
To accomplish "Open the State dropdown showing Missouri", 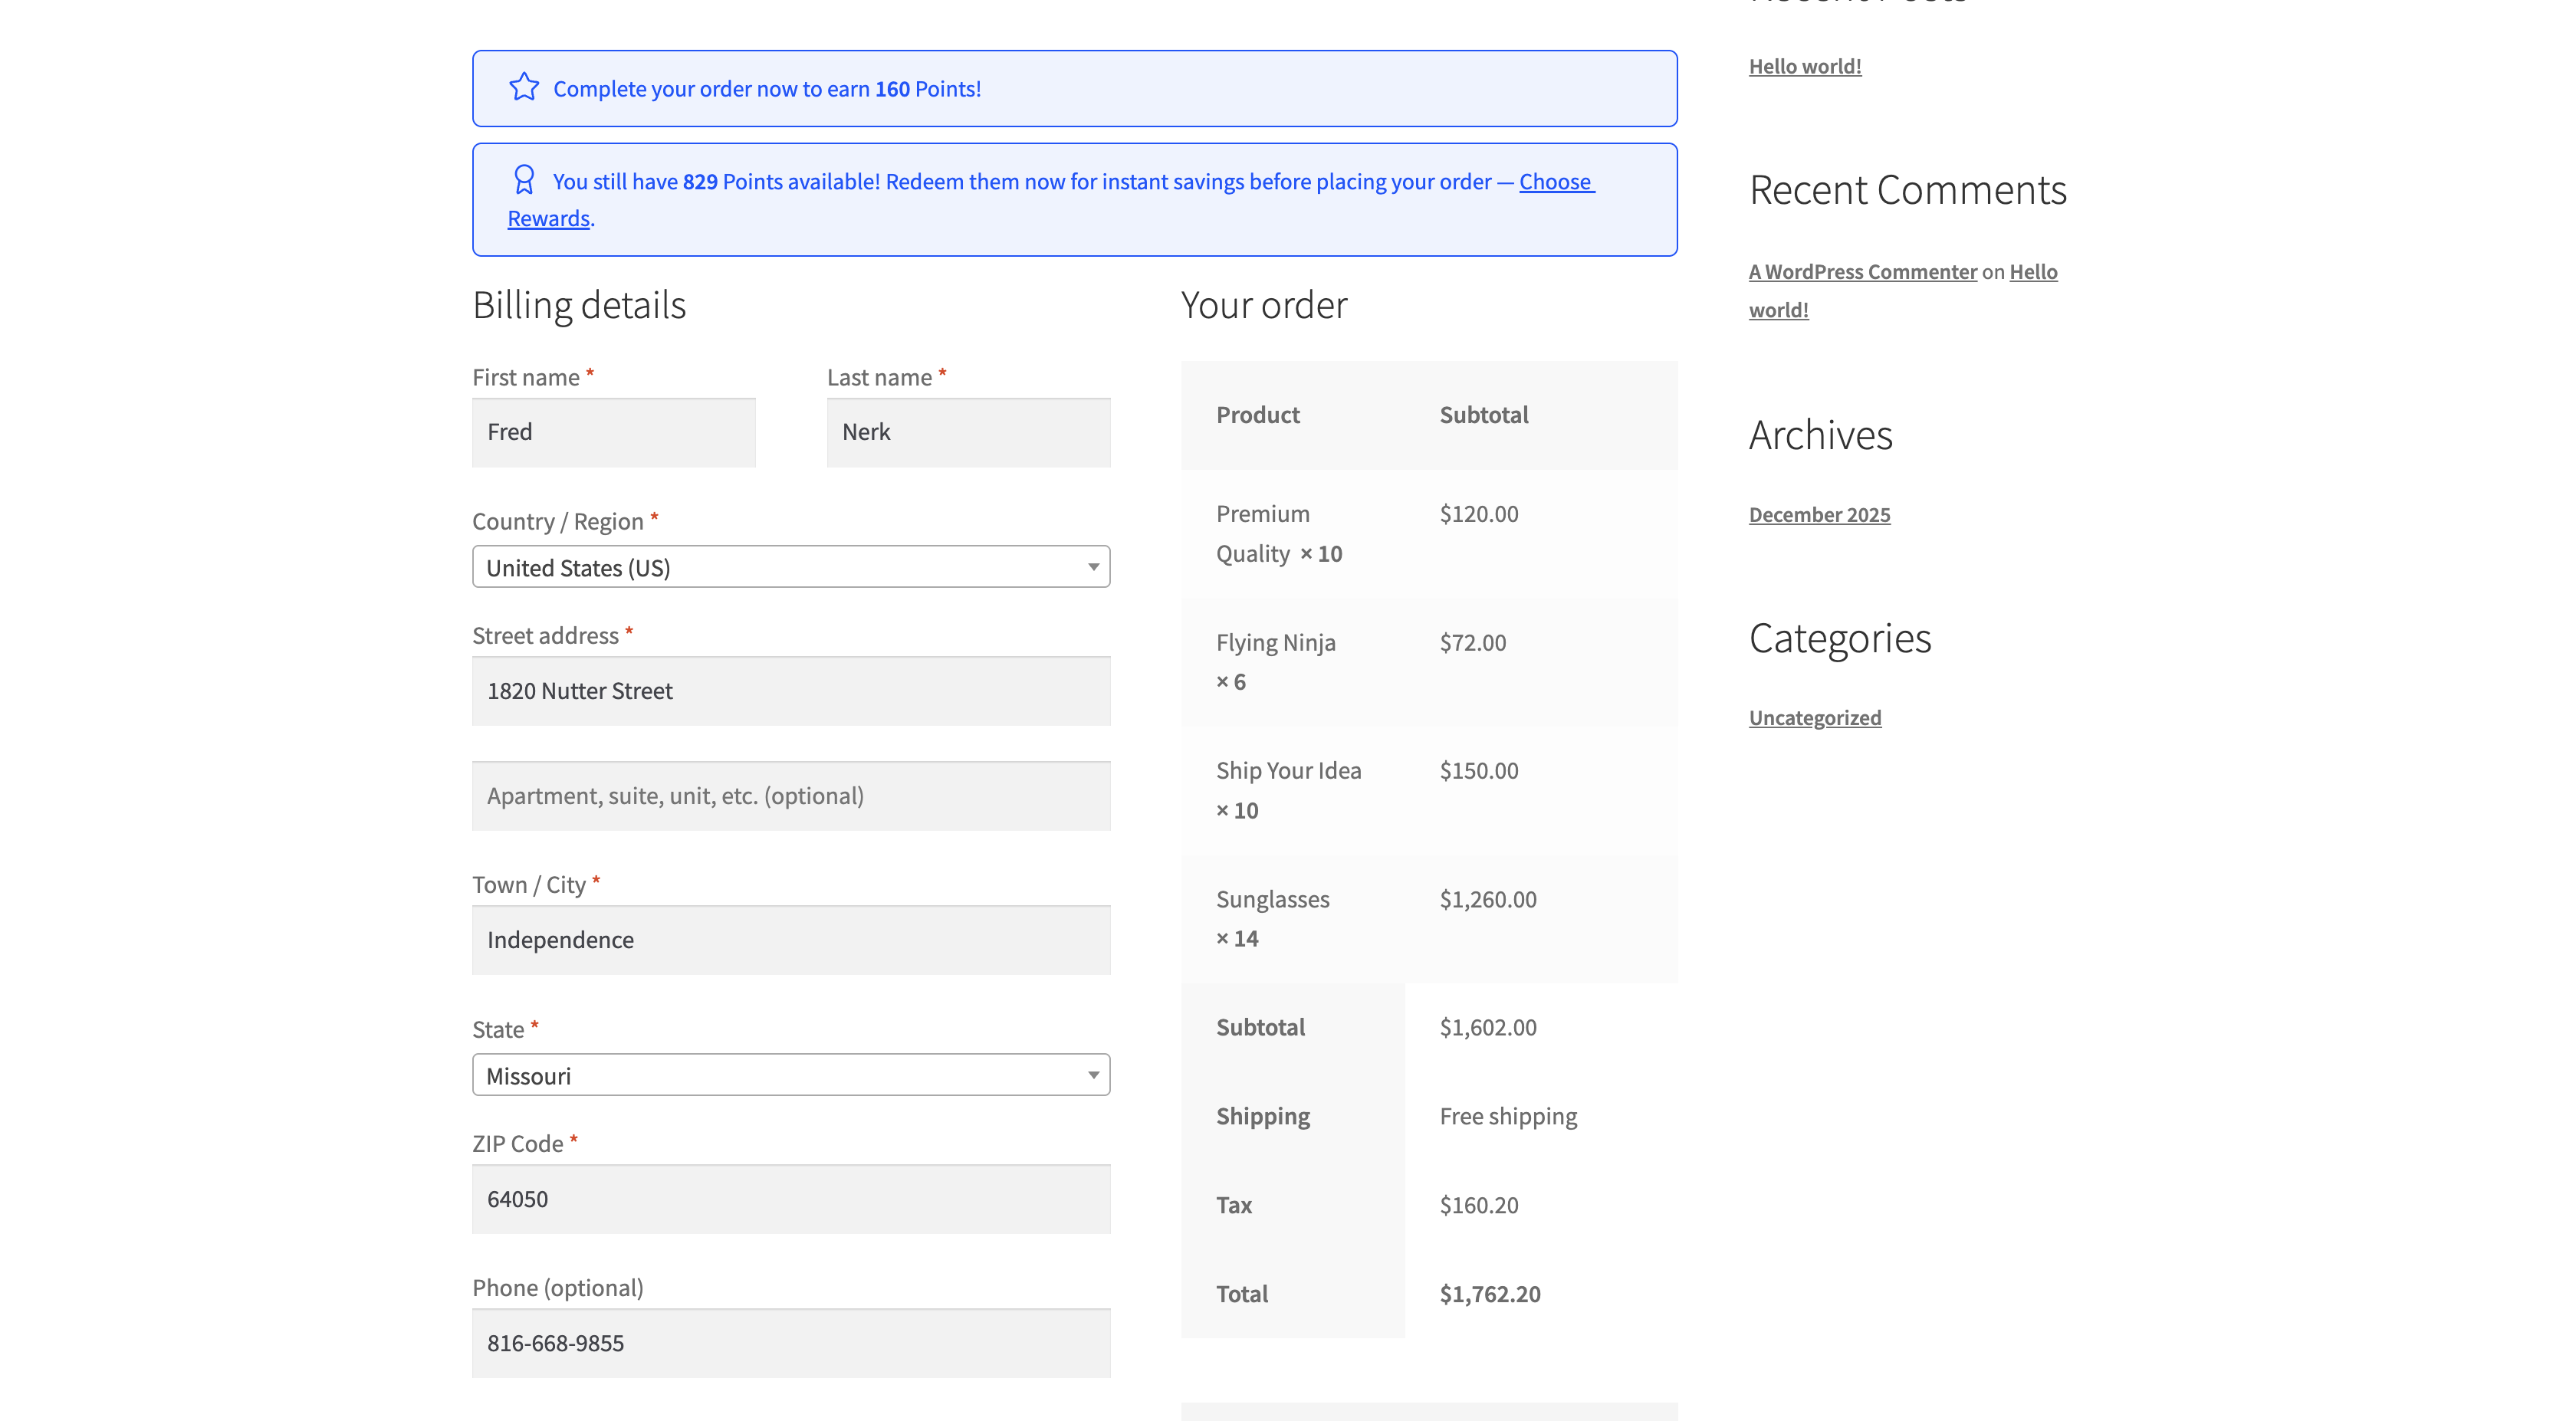I will click(x=780, y=1075).
